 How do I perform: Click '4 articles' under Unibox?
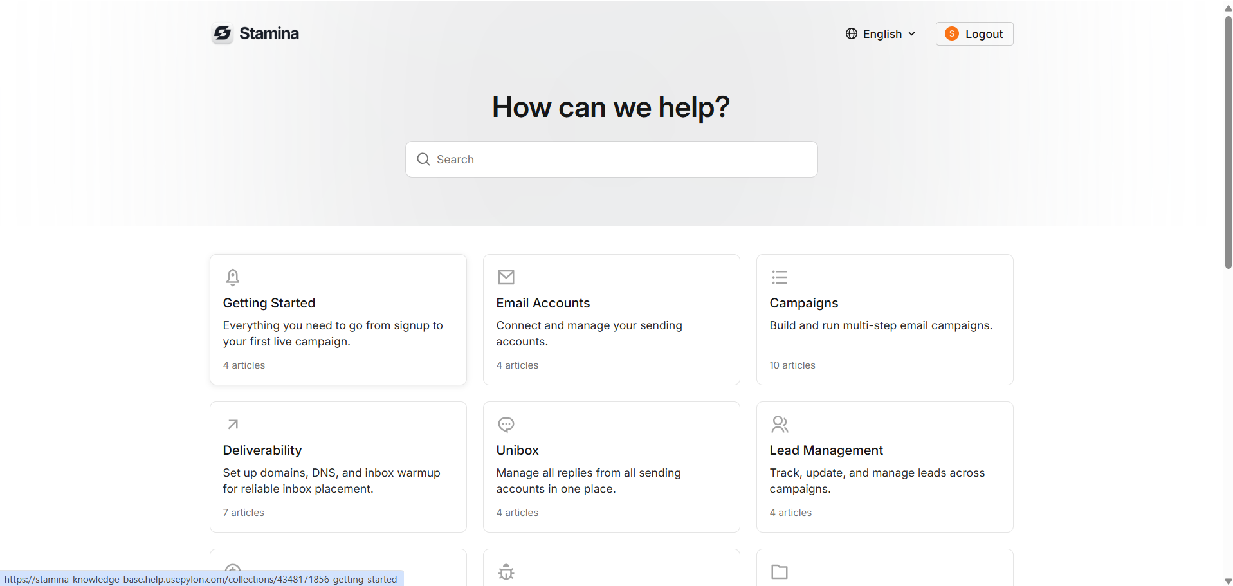(x=517, y=513)
